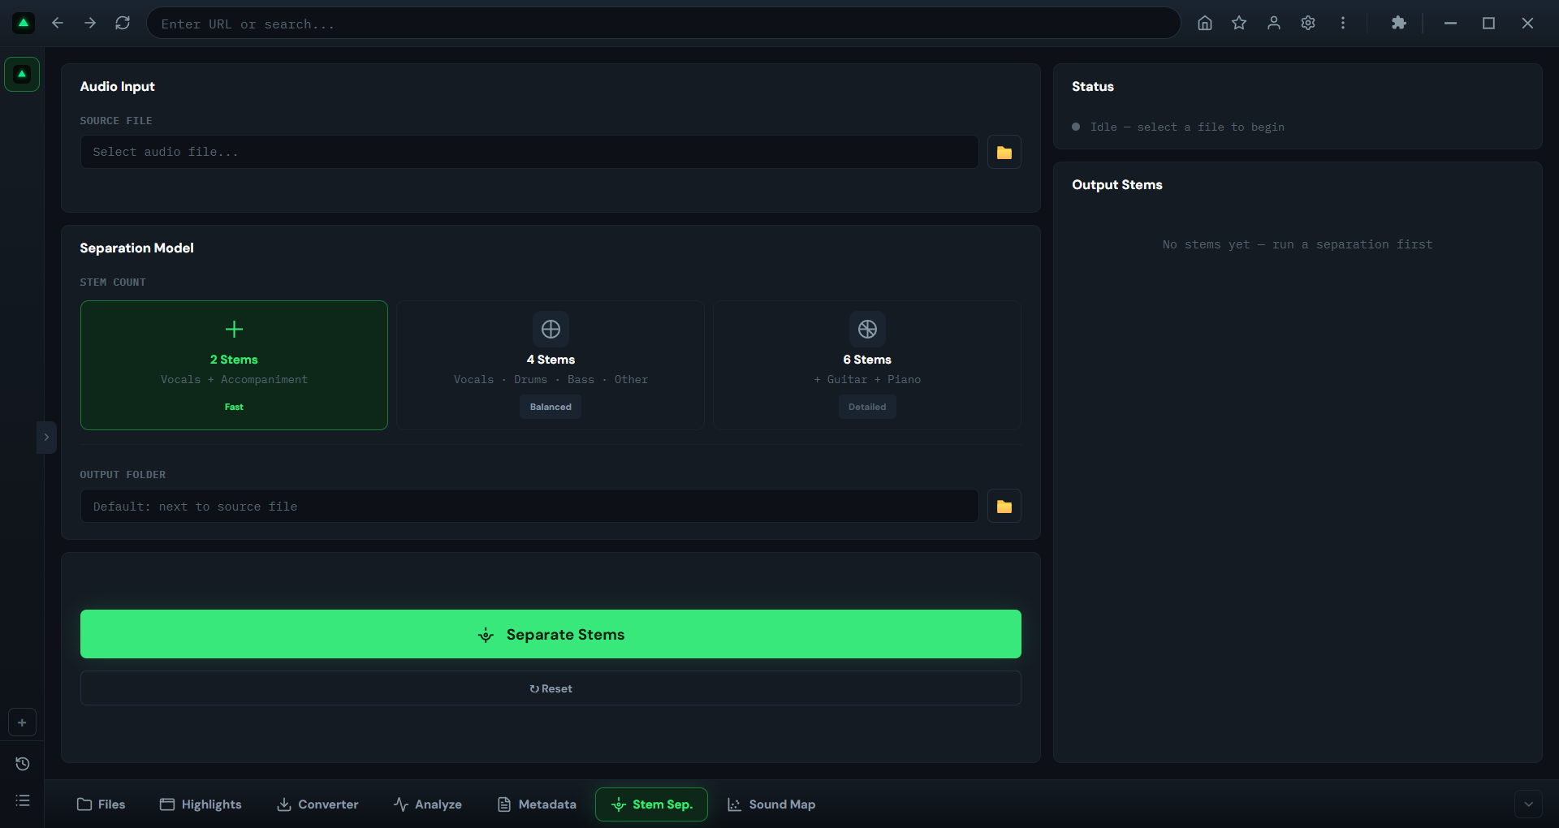
Task: Click the Separate Stems button
Action: 551,634
